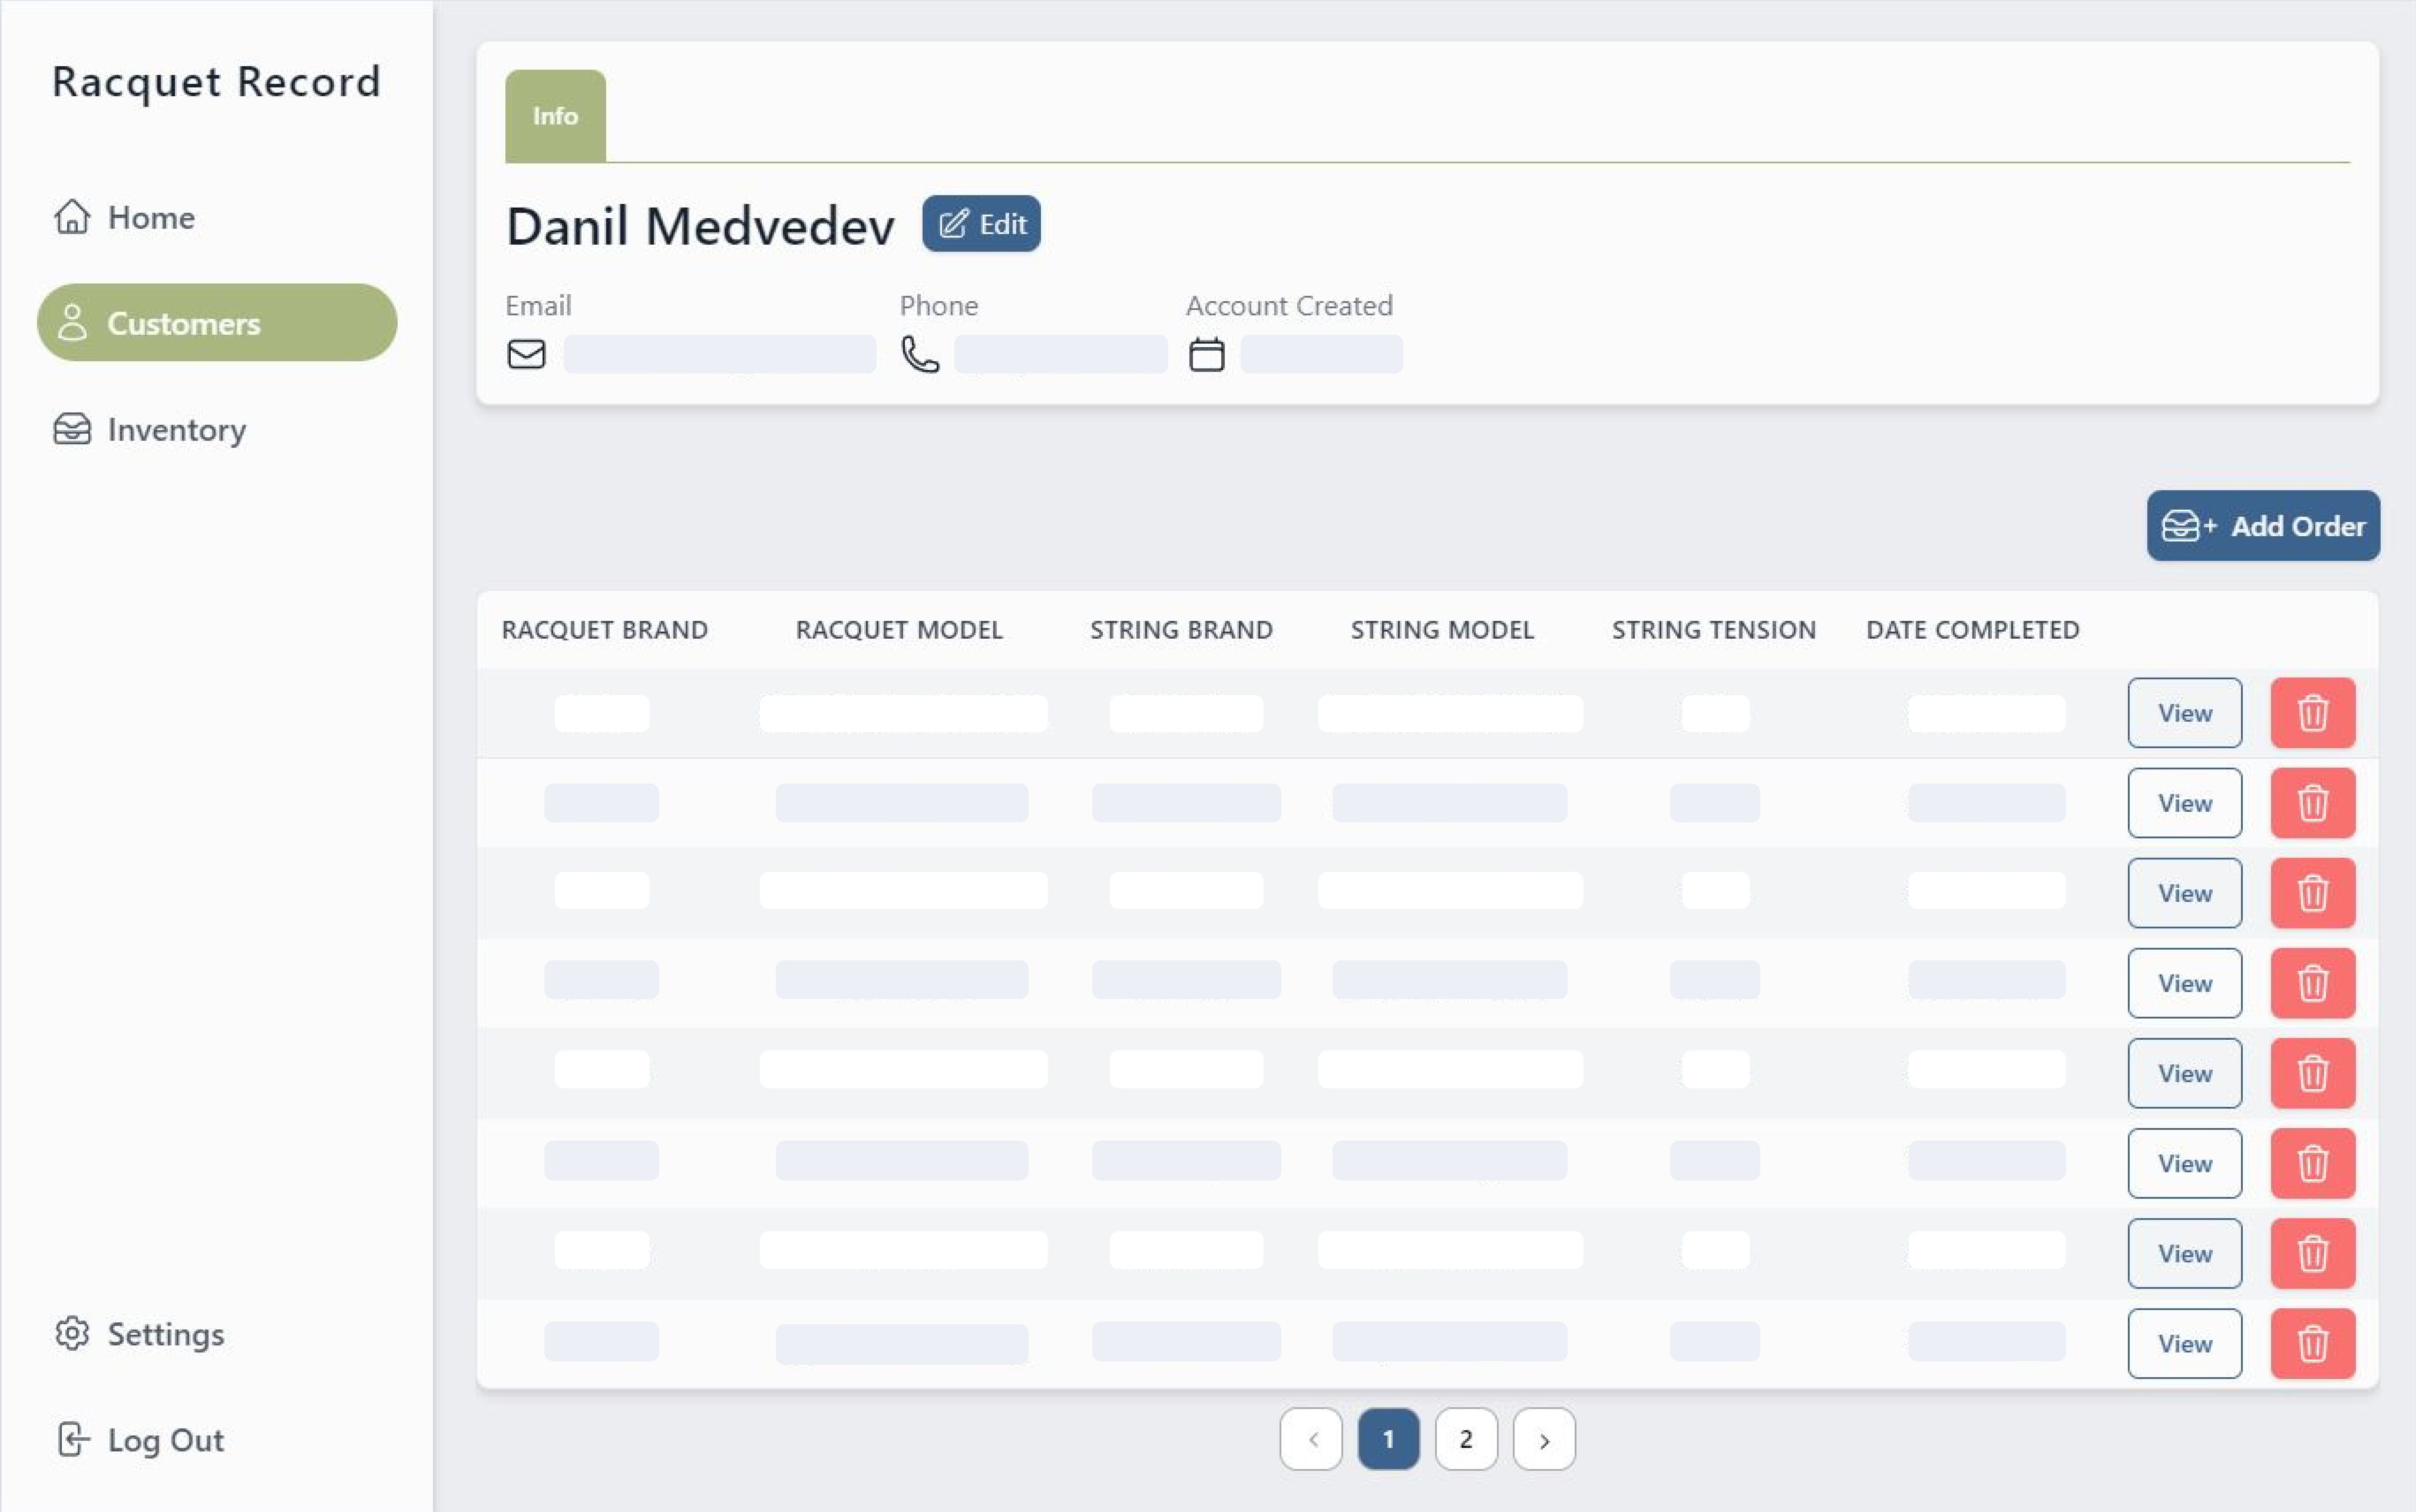Click the STRING TENSION column header
This screenshot has height=1512, width=2416.
tap(1714, 630)
